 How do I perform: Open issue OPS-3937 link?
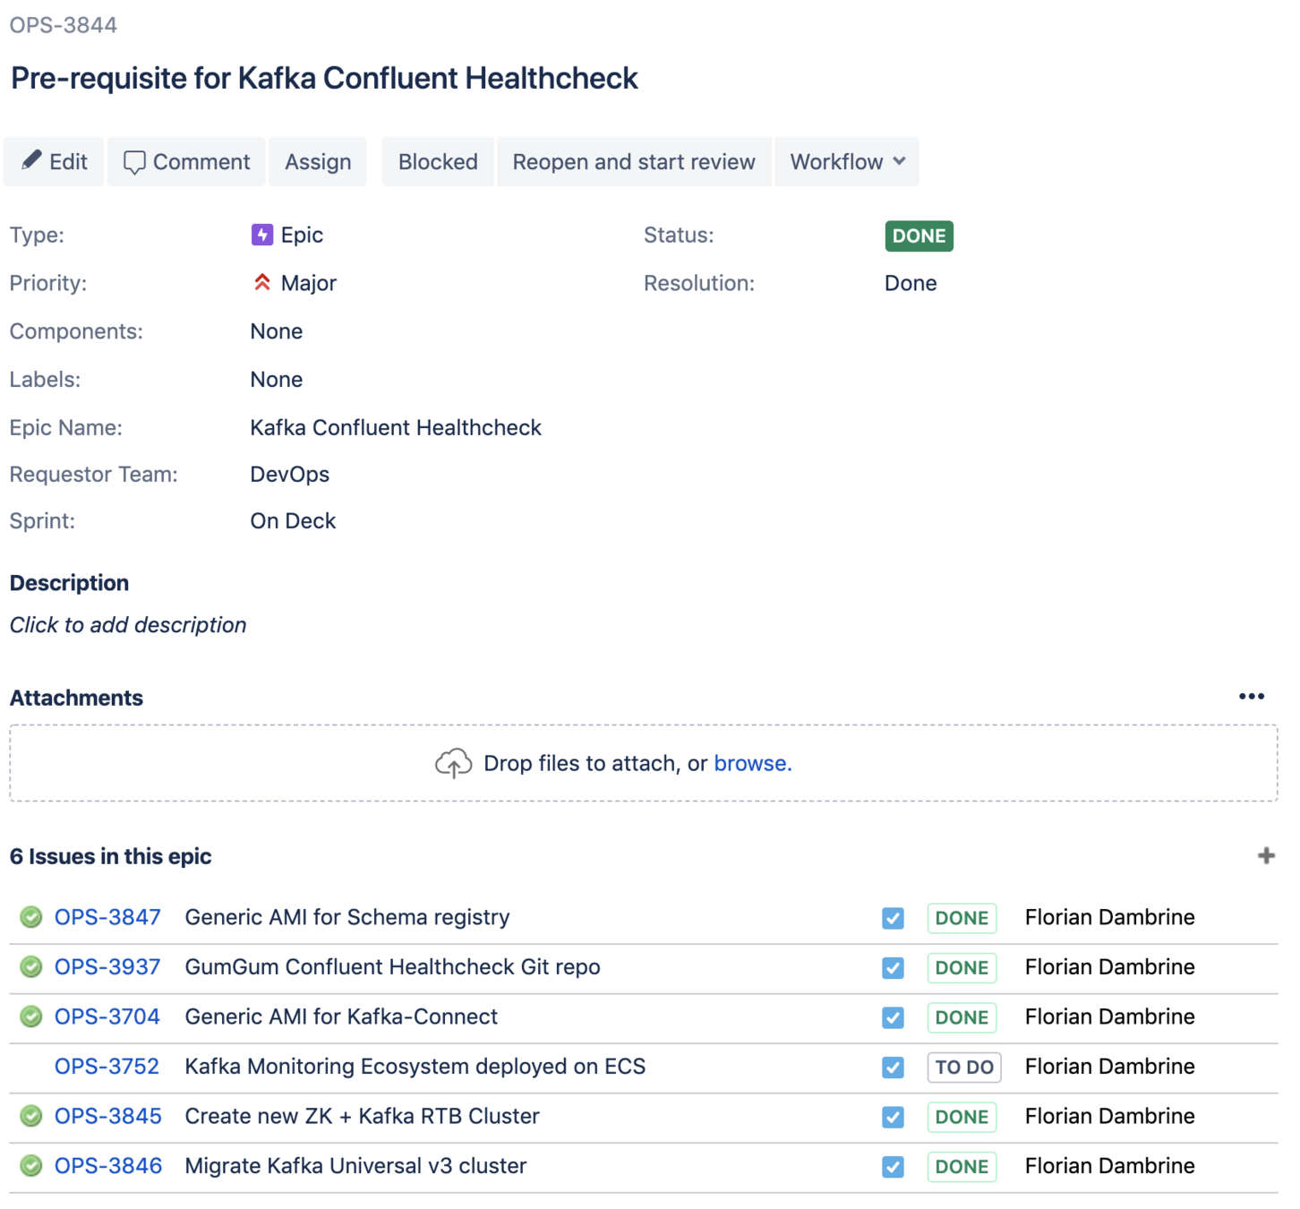coord(107,967)
